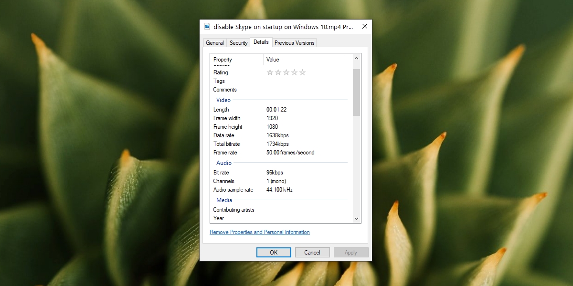573x286 pixels.
Task: Click the OK button
Action: [273, 252]
